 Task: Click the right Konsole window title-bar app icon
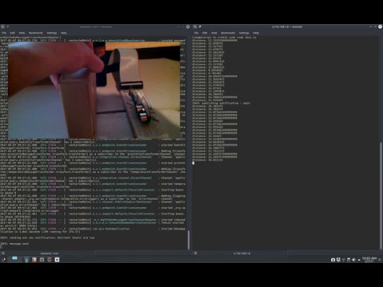(195, 27)
